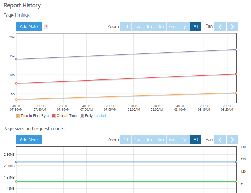Image resolution: width=251 pixels, height=193 pixels.
Task: Click the Fully Loaded end data point
Action: click(236, 50)
